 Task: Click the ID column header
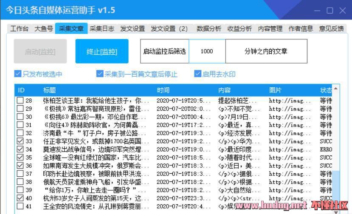[x=21, y=90]
